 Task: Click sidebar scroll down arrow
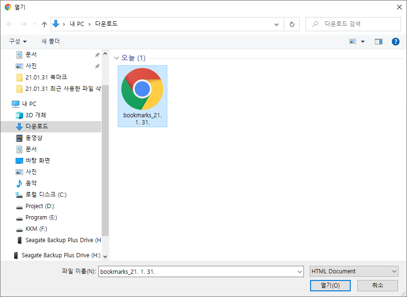(x=105, y=256)
